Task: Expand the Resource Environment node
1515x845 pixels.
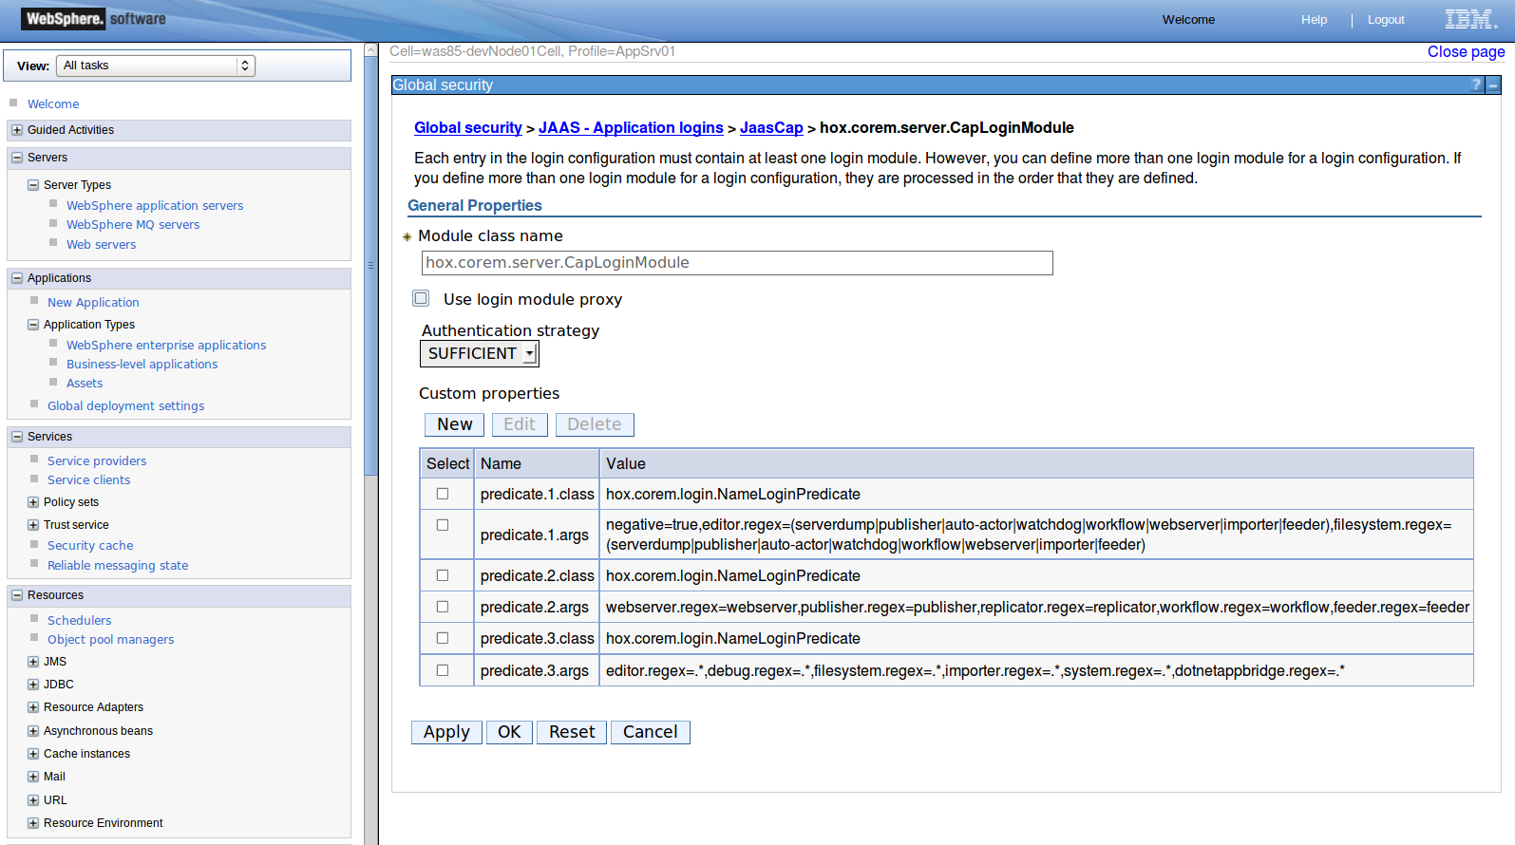Action: (33, 823)
